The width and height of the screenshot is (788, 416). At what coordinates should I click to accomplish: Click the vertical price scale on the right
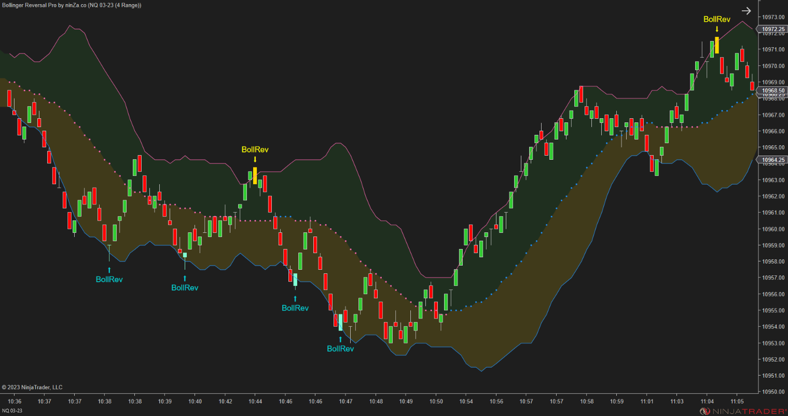(x=773, y=233)
